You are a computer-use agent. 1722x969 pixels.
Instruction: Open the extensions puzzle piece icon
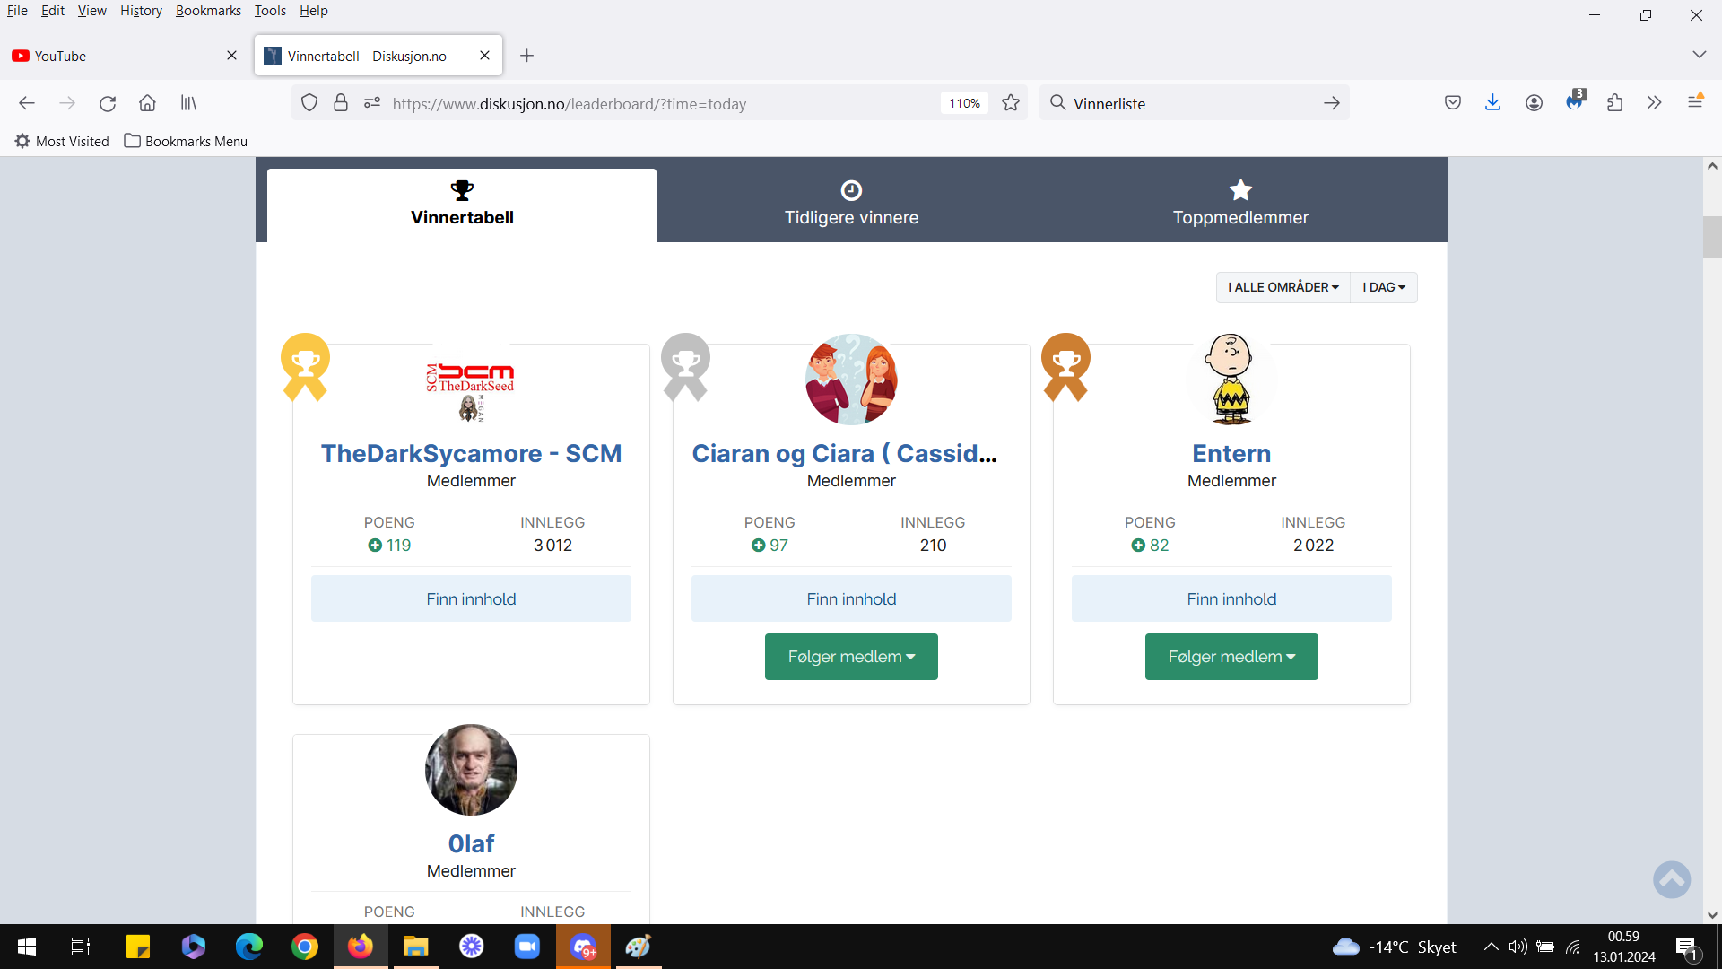click(x=1614, y=103)
